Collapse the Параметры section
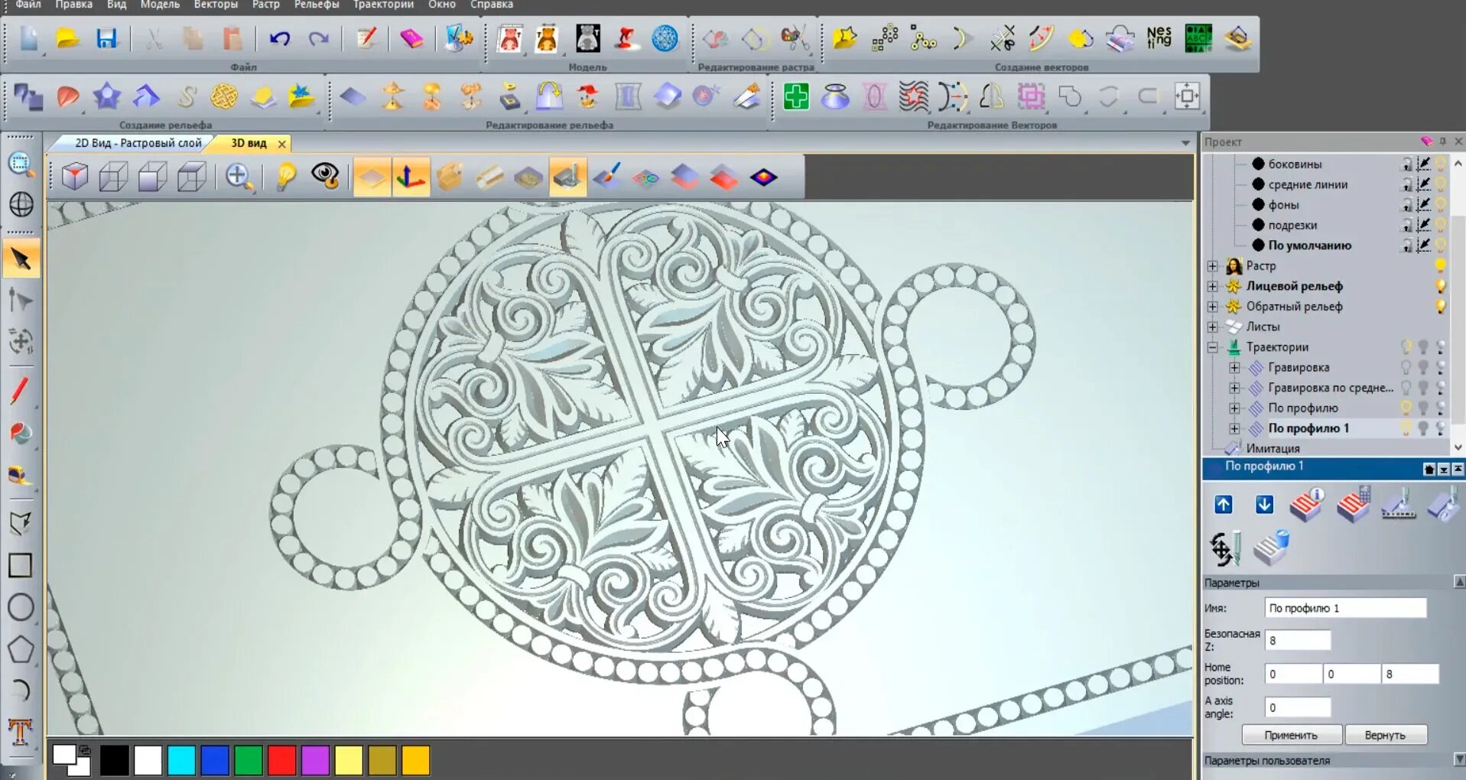Image resolution: width=1466 pixels, height=780 pixels. (x=1459, y=583)
